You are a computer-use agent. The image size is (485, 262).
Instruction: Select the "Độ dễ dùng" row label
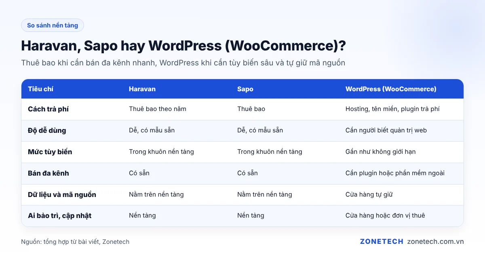click(x=47, y=130)
